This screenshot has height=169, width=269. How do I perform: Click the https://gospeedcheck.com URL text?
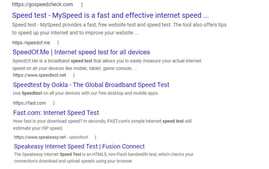pos(42,5)
